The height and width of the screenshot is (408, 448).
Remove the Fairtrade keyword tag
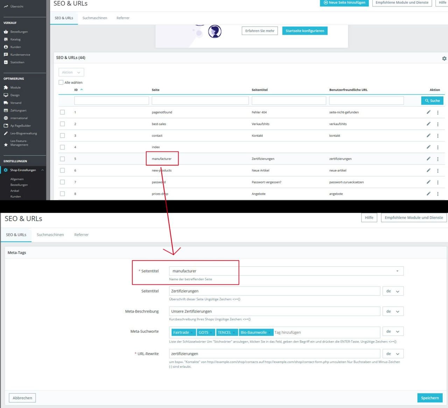pos(192,333)
